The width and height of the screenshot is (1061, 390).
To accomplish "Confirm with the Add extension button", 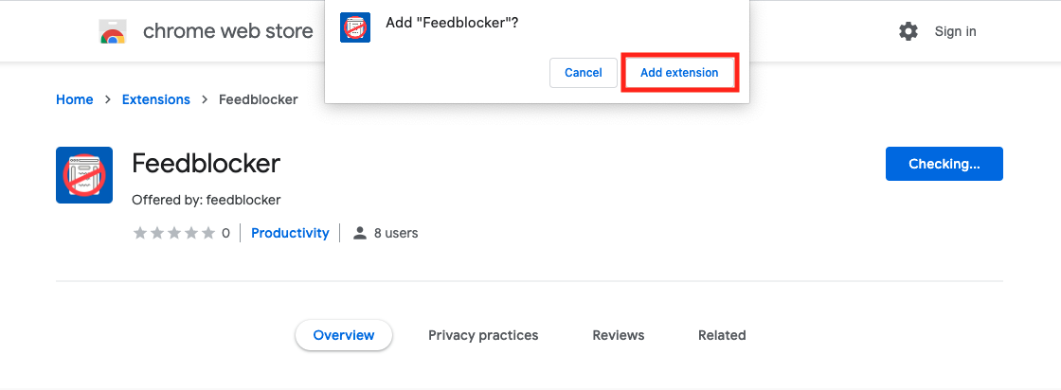I will pos(679,72).
